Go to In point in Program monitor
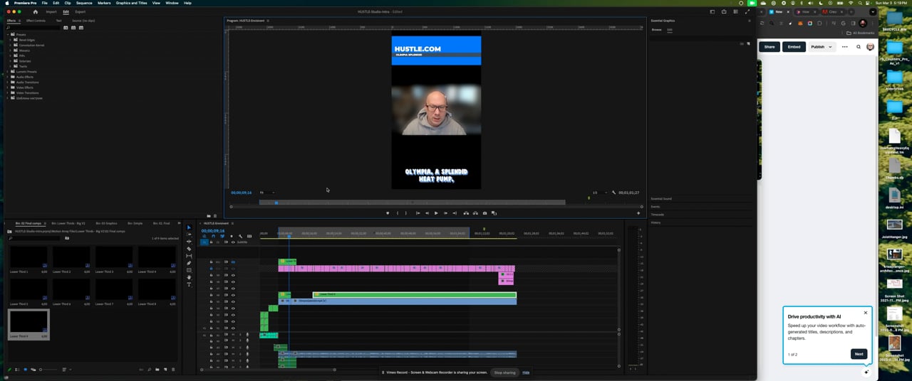912x381 pixels. (x=418, y=213)
